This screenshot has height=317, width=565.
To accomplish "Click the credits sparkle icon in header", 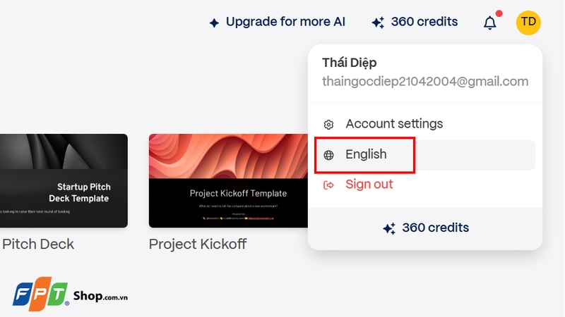I will 378,23.
